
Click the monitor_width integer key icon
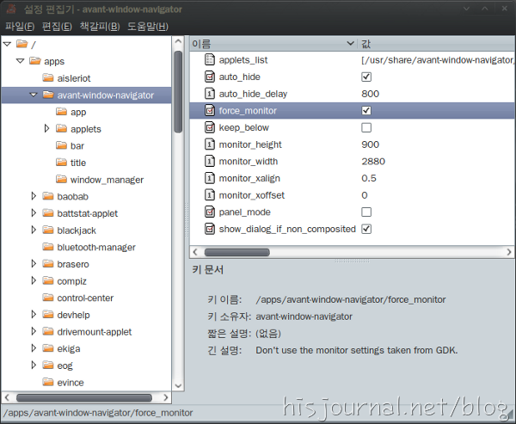pyautogui.click(x=210, y=162)
